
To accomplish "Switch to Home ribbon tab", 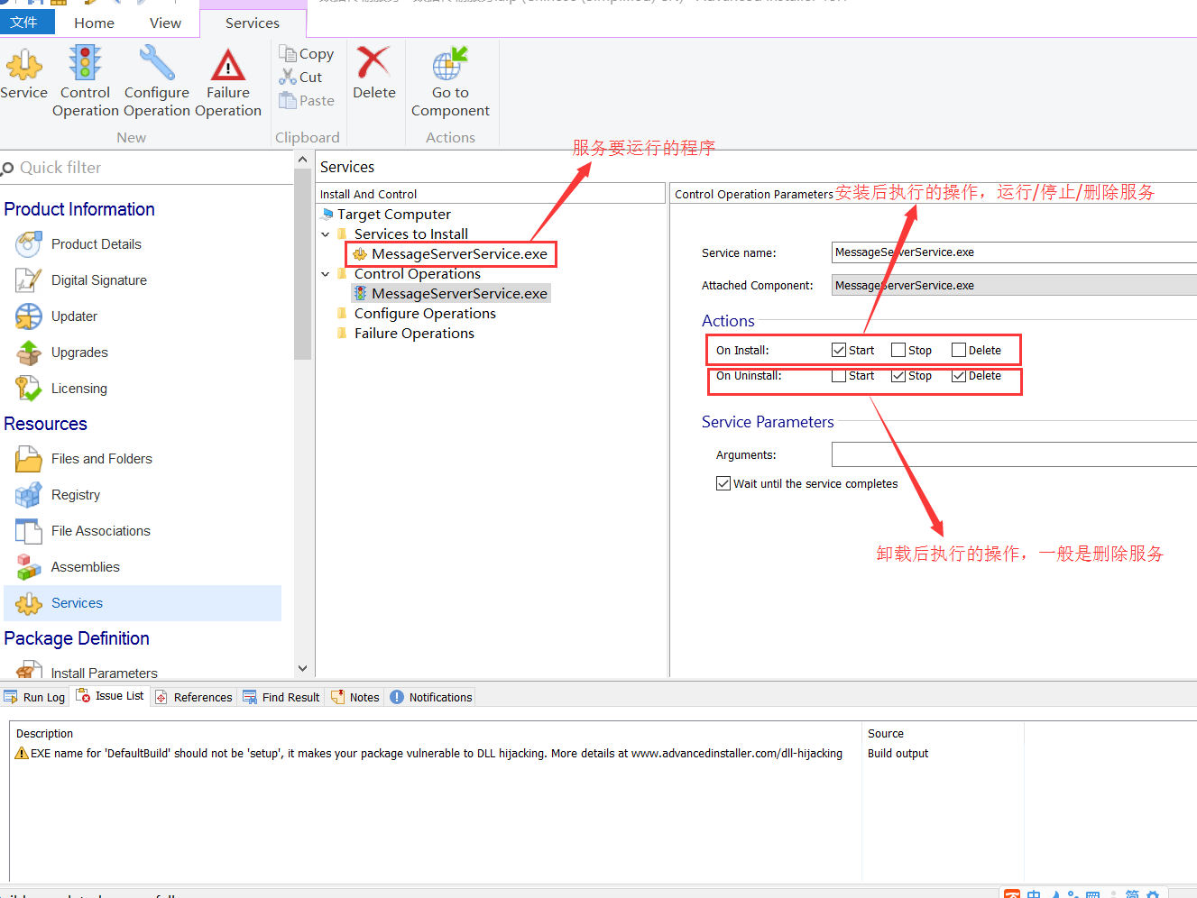I will pos(94,23).
